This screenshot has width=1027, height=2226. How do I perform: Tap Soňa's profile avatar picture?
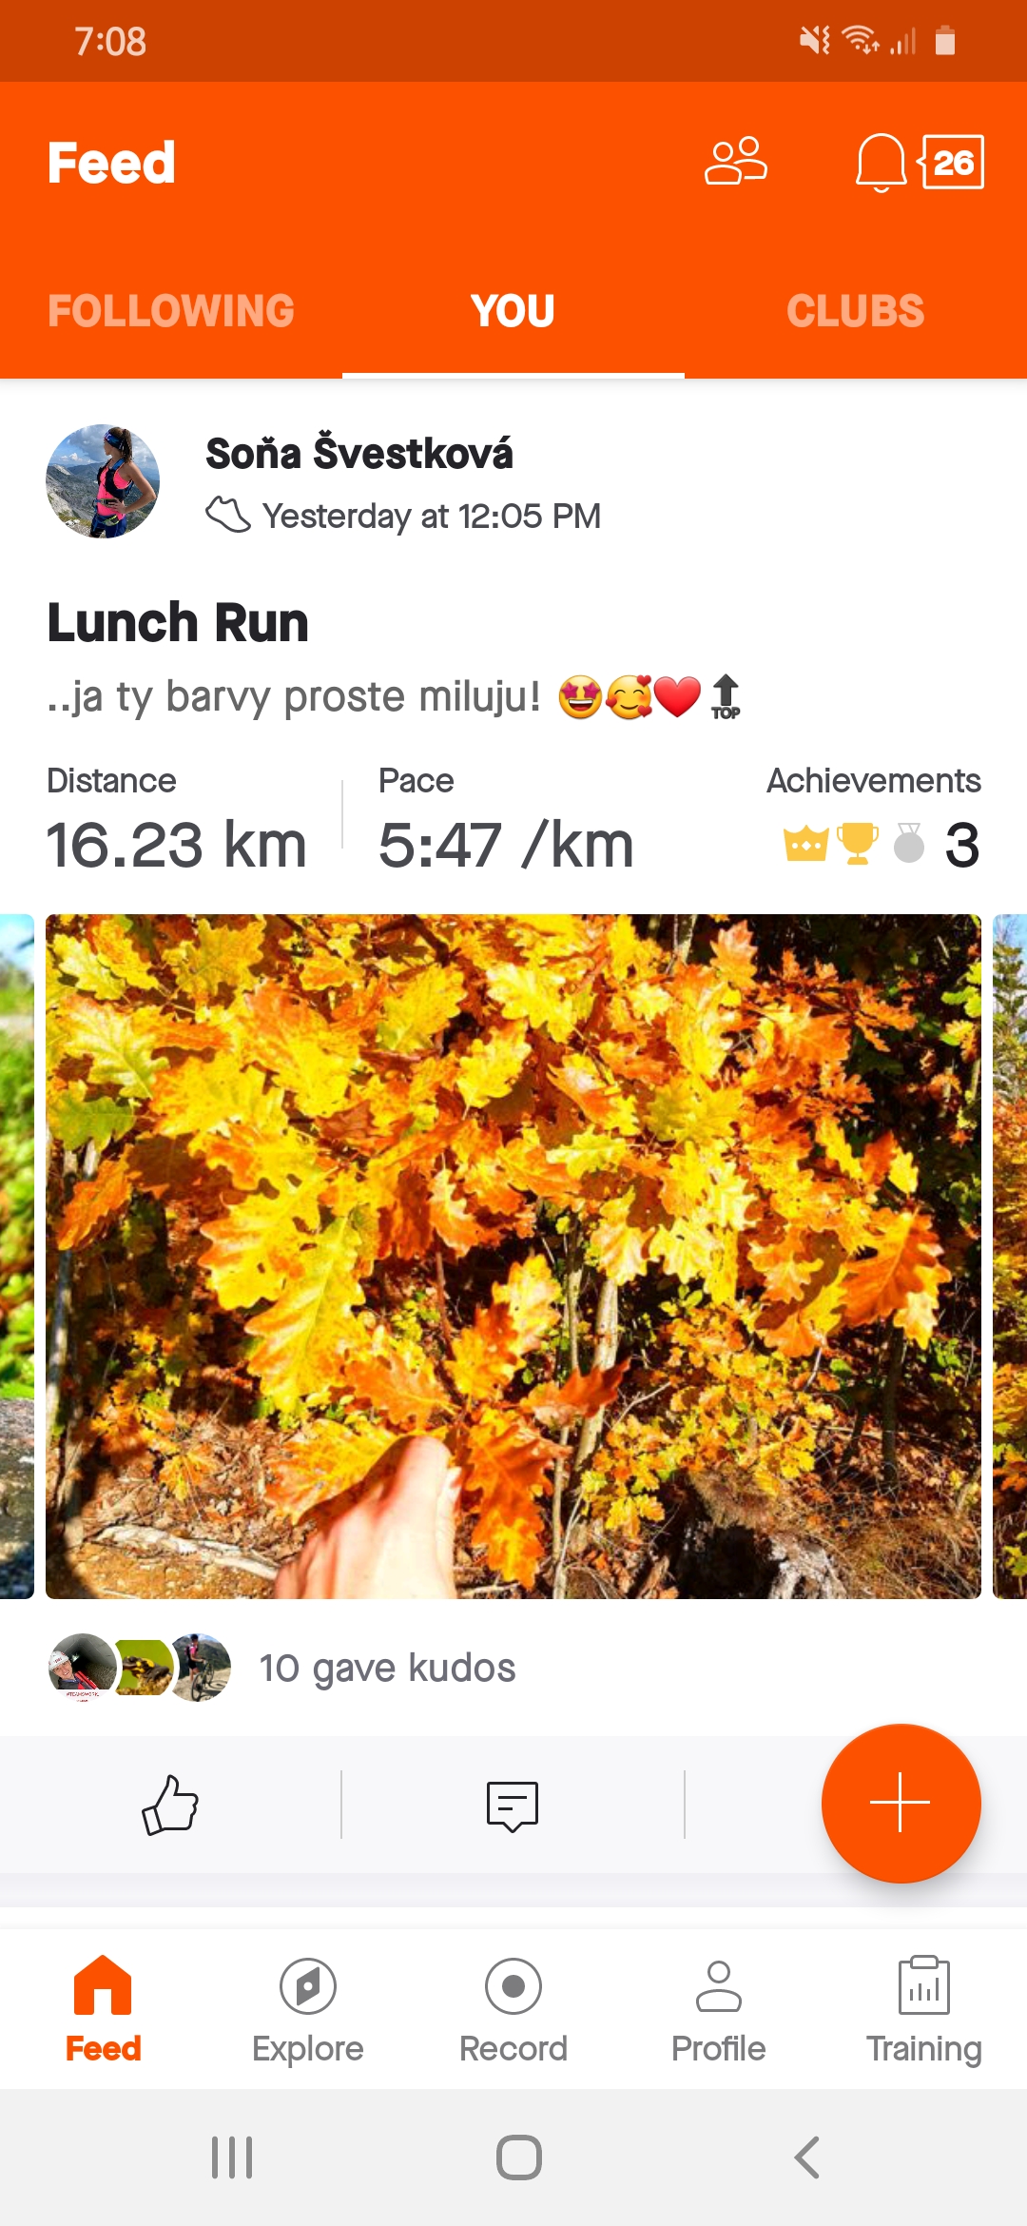coord(103,481)
